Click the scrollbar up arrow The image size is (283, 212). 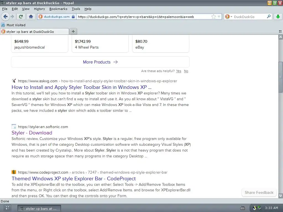pyautogui.click(x=281, y=37)
